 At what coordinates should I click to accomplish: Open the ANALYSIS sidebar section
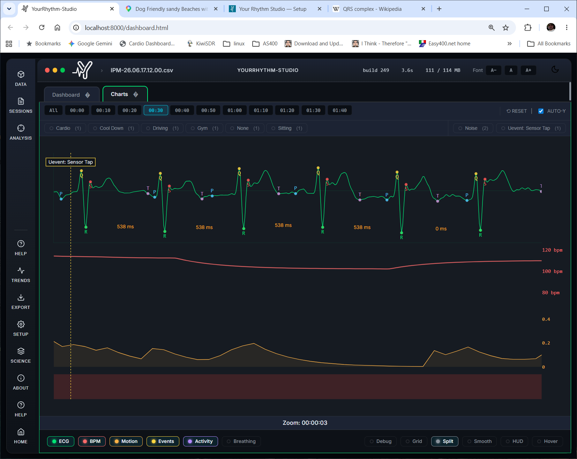click(21, 132)
